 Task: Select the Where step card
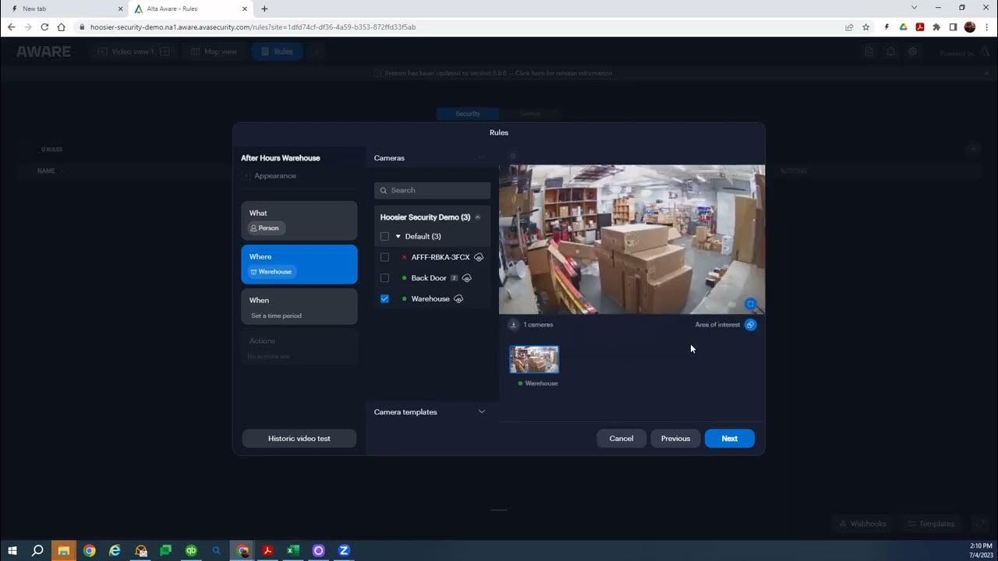(299, 264)
